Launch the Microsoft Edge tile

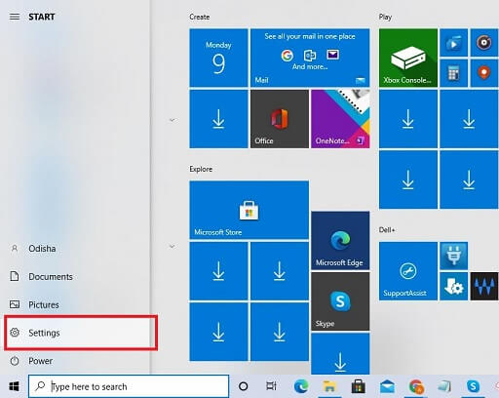(x=340, y=240)
